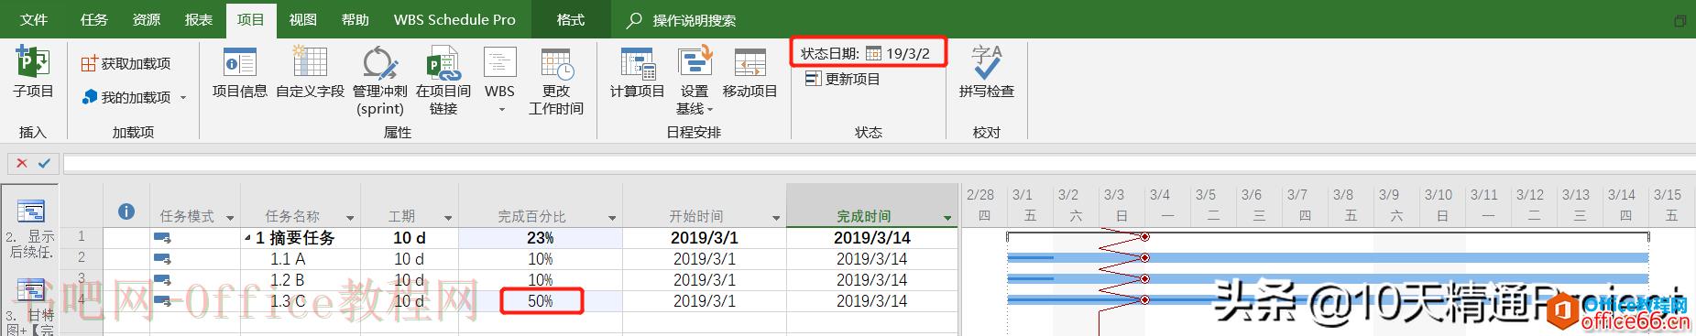Click Calculate Project (计算项目)
The width and height of the screenshot is (1696, 336).
tap(638, 73)
